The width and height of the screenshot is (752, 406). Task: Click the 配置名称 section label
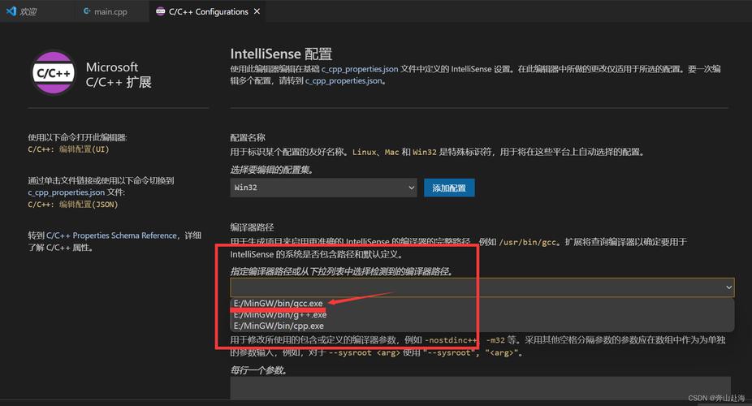(x=248, y=137)
